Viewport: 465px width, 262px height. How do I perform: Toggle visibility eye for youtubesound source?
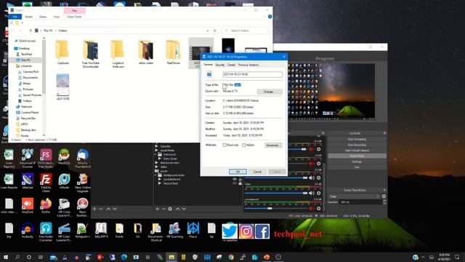(235, 180)
